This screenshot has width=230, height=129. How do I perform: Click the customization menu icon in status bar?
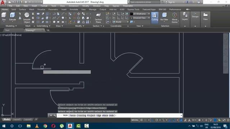pos(228,120)
